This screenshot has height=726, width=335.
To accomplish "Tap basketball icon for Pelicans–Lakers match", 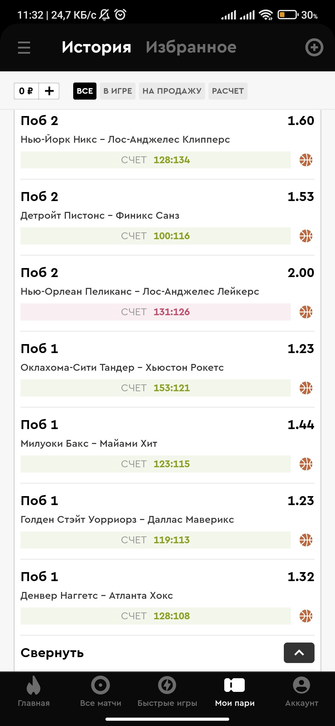I will click(x=306, y=312).
